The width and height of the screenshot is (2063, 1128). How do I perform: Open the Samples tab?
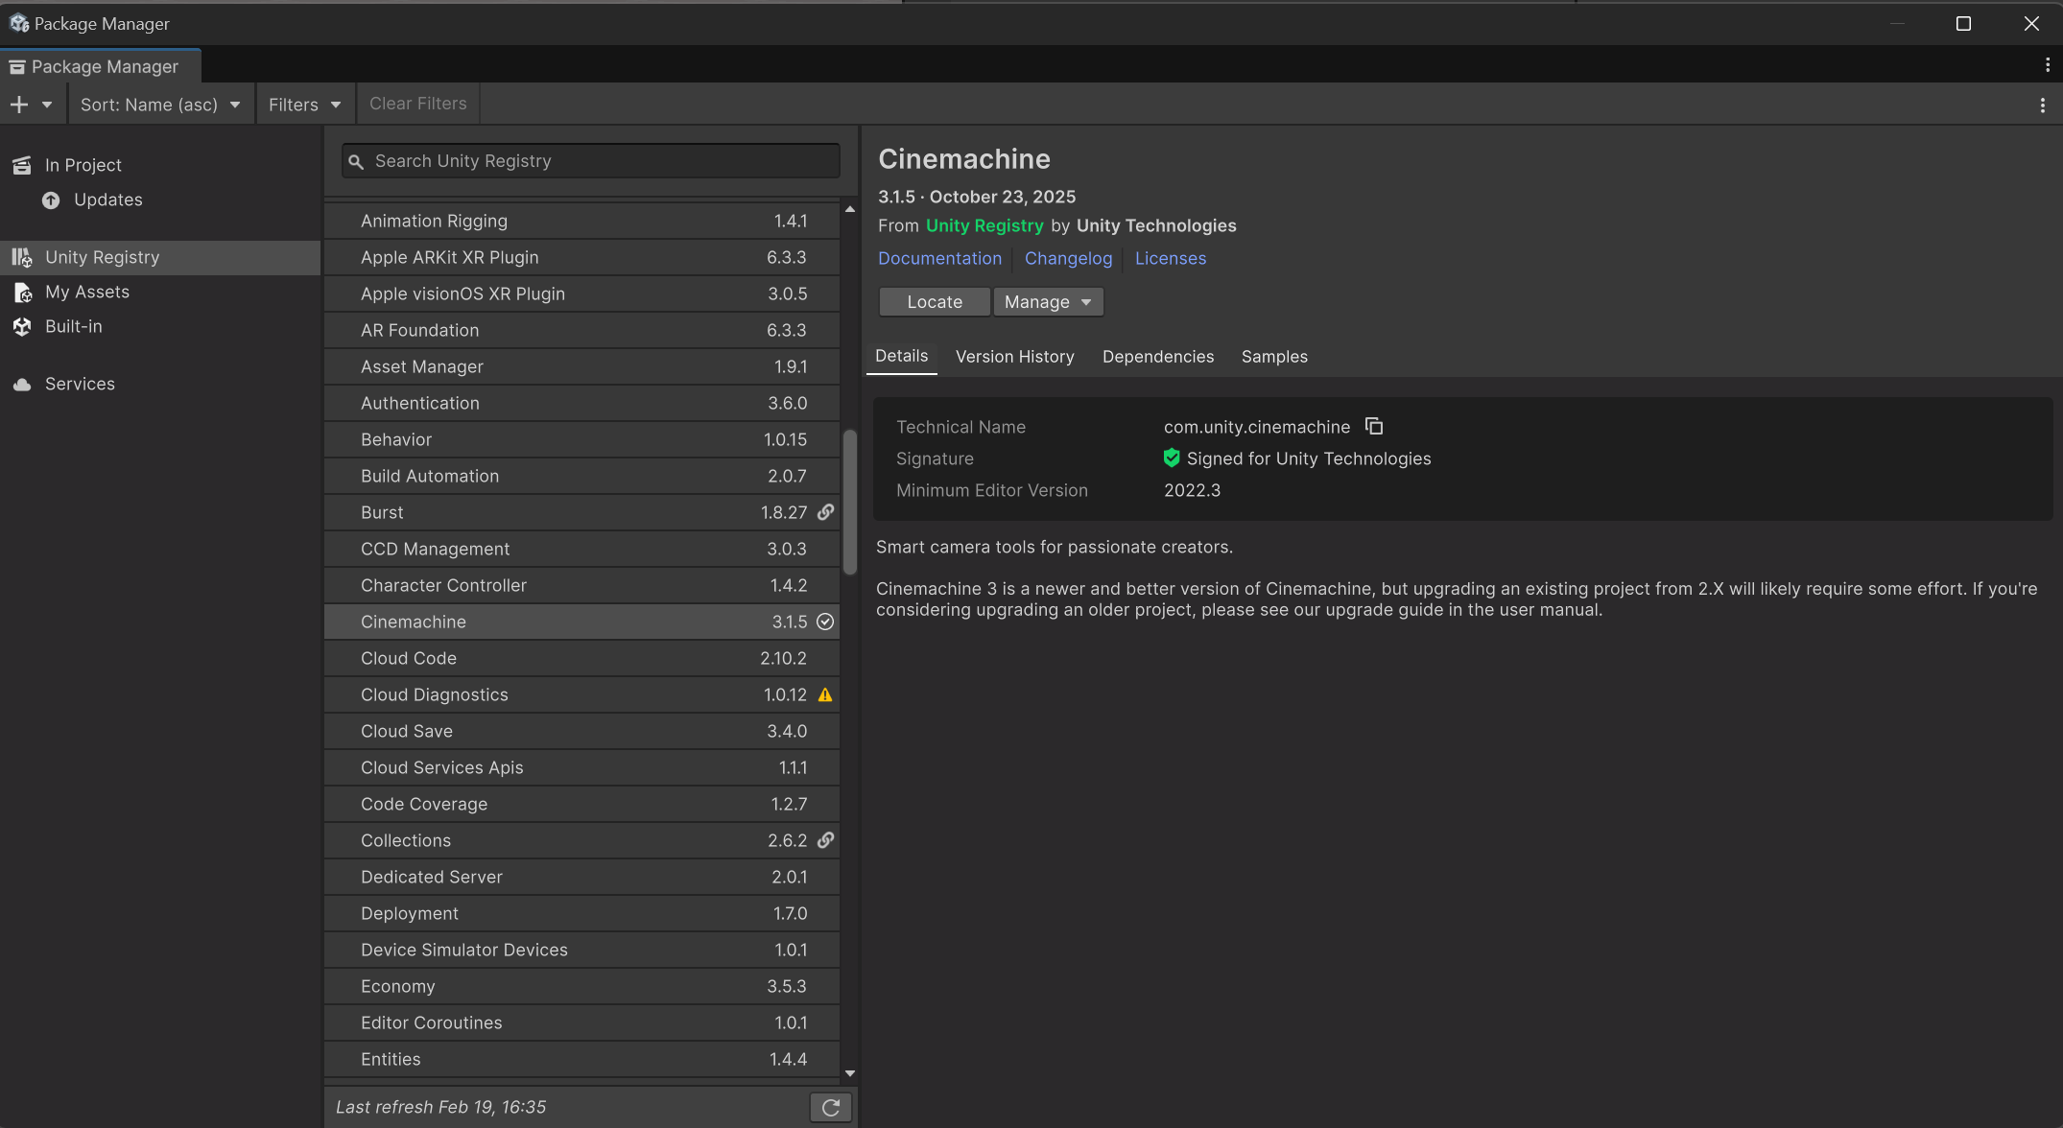point(1273,357)
